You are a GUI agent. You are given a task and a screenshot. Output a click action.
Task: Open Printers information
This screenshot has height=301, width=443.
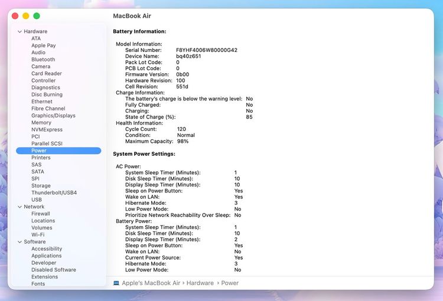(x=41, y=158)
